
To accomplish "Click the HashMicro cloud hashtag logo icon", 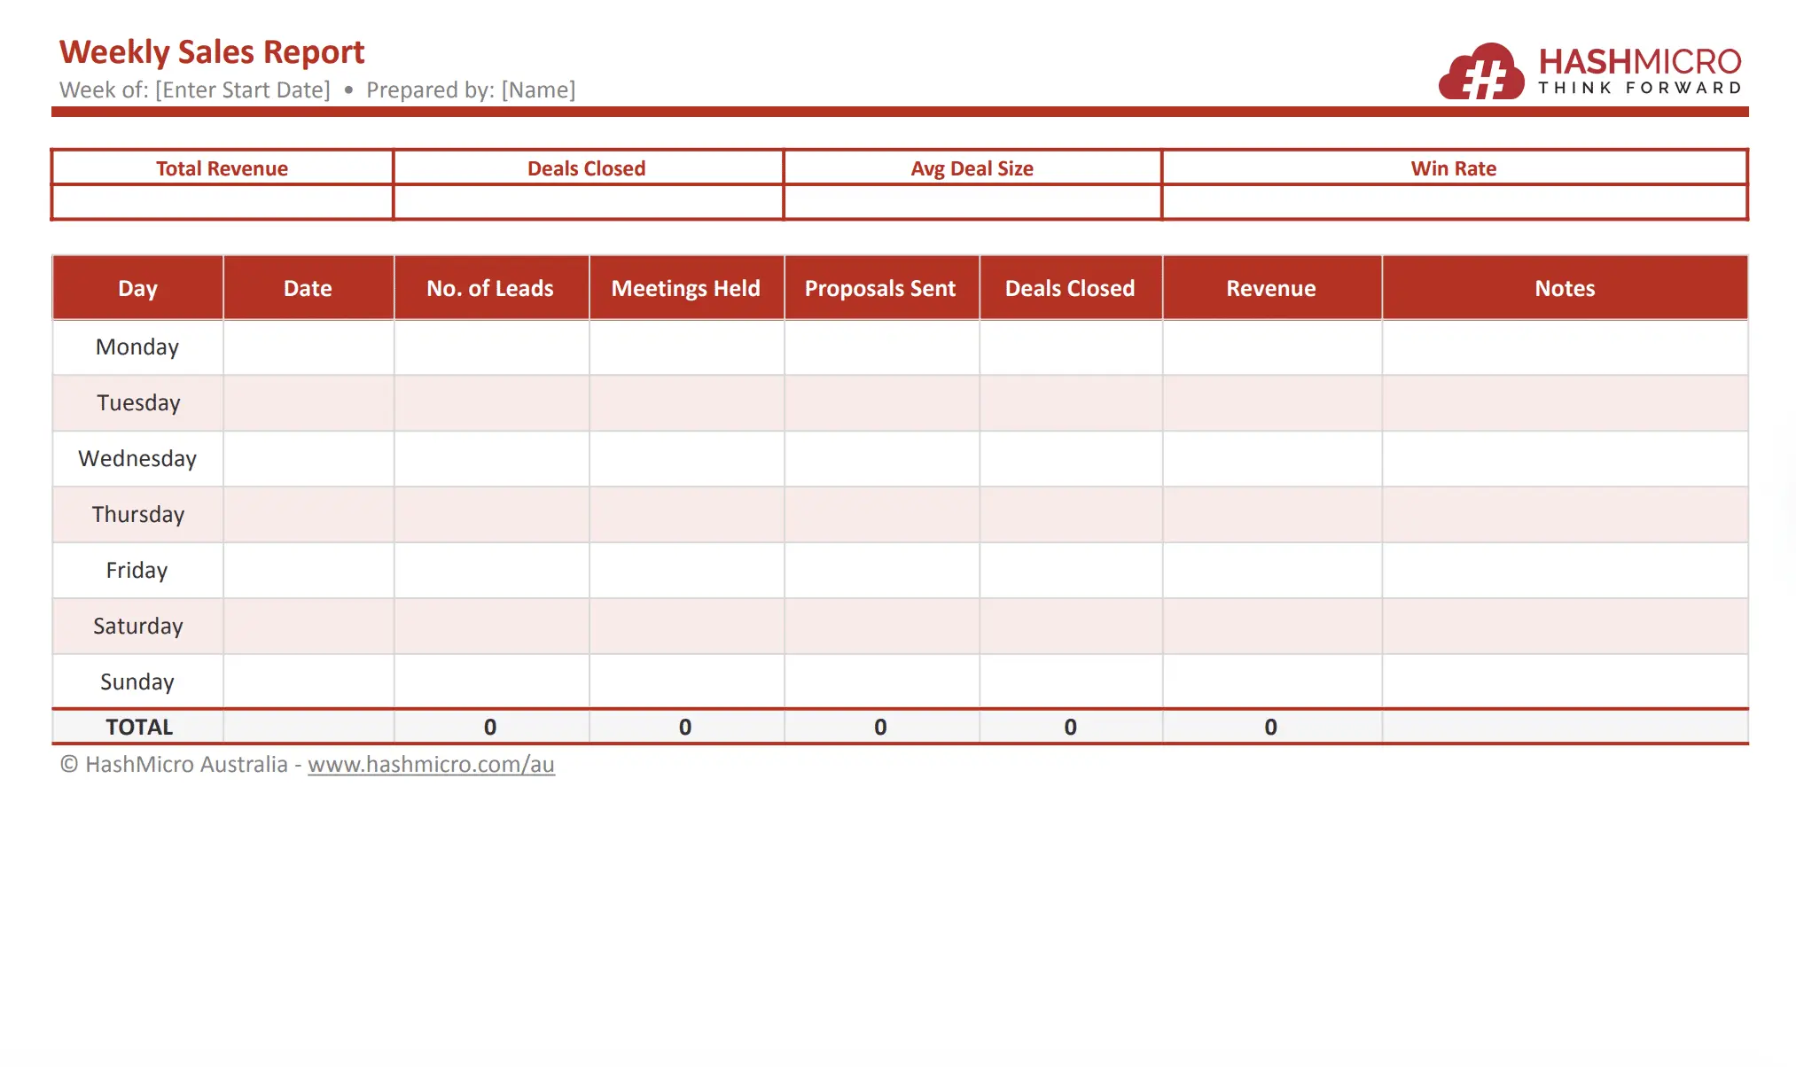I will pyautogui.click(x=1480, y=71).
